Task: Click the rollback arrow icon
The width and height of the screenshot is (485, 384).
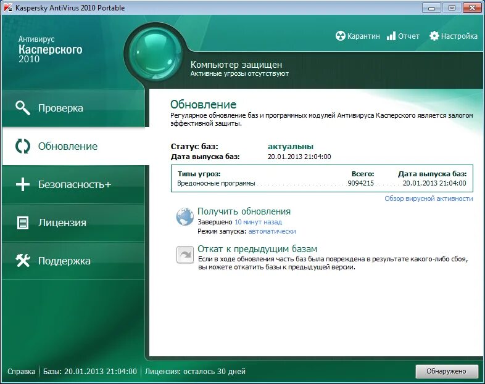Action: pyautogui.click(x=185, y=255)
